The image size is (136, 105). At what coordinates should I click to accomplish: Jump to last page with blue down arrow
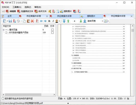pos(85,21)
